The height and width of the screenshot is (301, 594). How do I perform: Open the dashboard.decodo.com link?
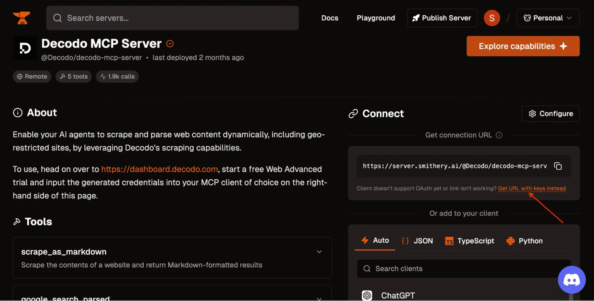(159, 169)
